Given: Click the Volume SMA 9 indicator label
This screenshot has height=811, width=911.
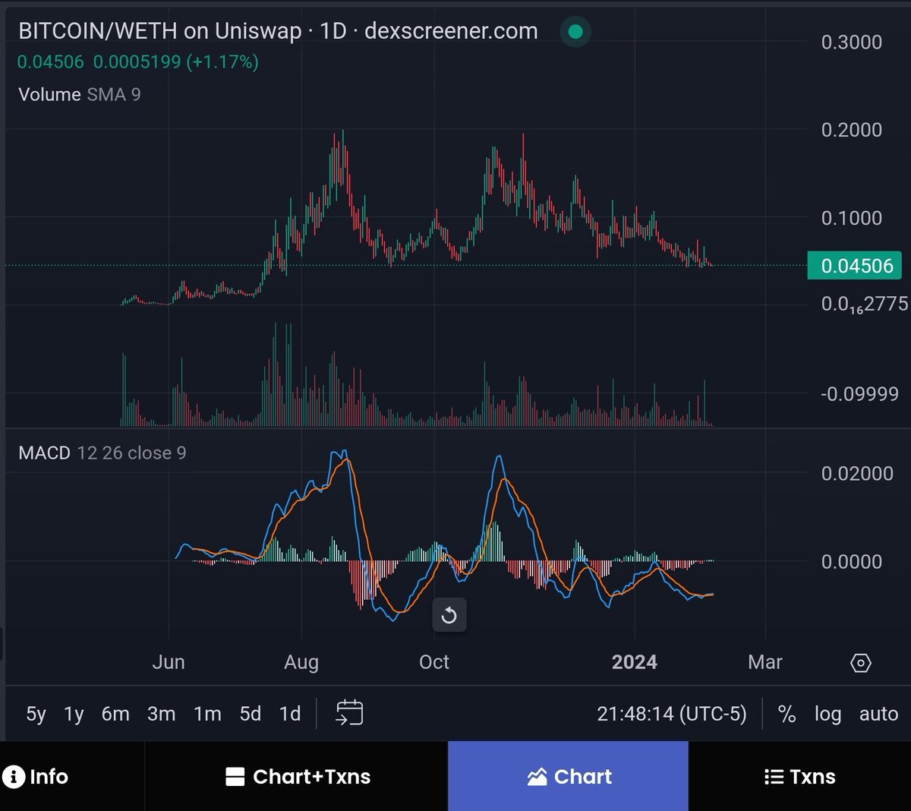Looking at the screenshot, I should [80, 94].
